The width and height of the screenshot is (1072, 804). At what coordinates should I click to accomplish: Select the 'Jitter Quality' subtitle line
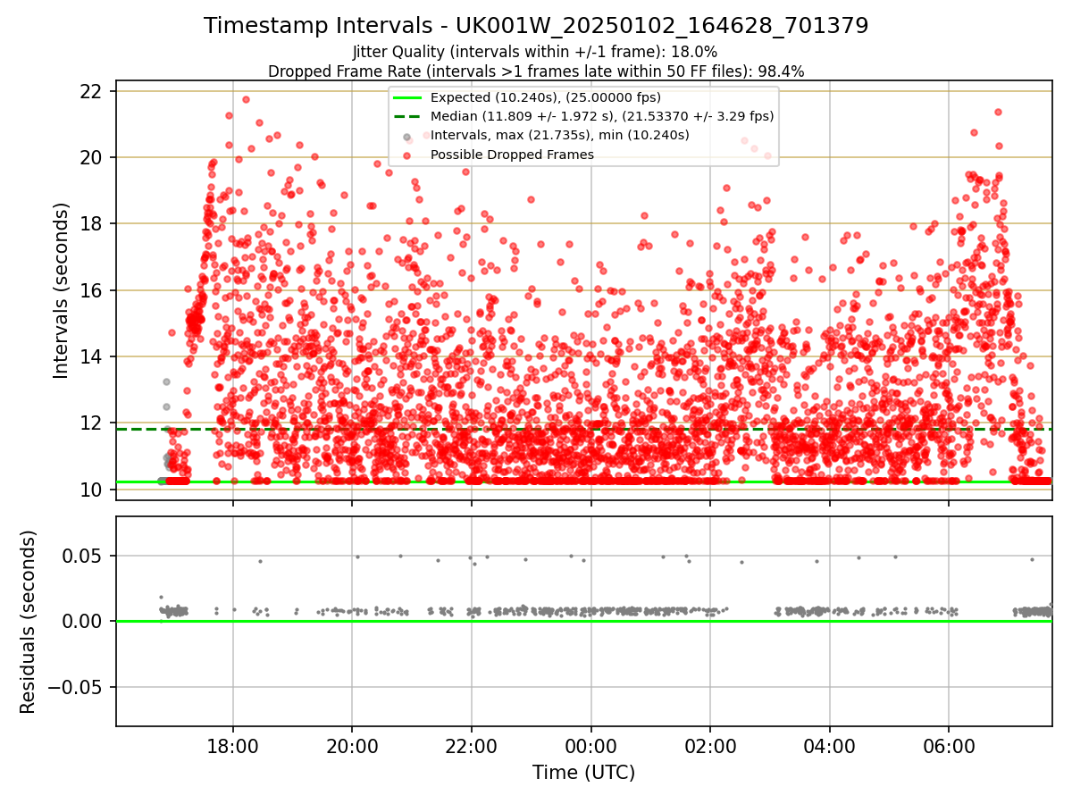tap(535, 53)
